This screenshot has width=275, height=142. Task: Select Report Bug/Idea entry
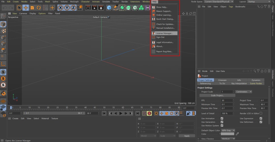tap(165, 51)
